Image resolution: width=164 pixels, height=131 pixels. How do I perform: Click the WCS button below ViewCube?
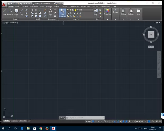[151, 46]
